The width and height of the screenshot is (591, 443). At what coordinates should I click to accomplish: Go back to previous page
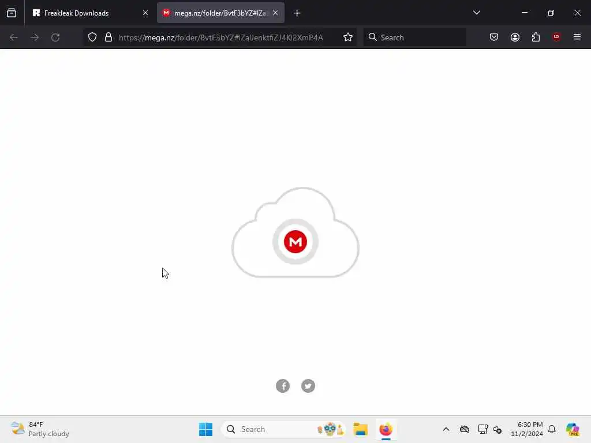(14, 37)
